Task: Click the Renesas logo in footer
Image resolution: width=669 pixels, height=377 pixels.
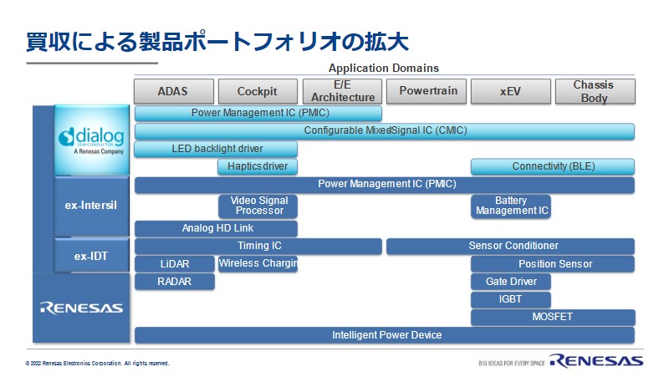Action: 596,361
